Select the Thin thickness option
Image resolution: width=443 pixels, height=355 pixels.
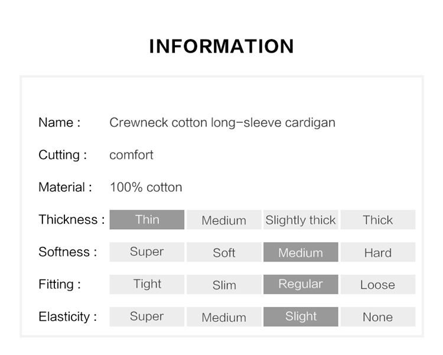pyautogui.click(x=147, y=220)
